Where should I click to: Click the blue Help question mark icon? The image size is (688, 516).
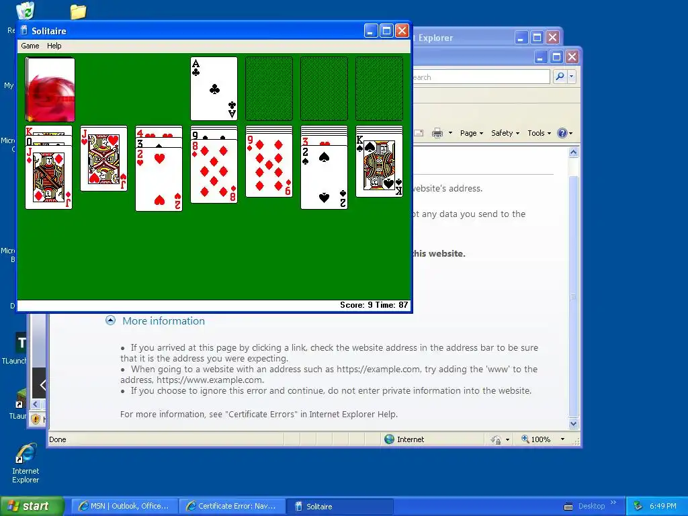pos(562,133)
